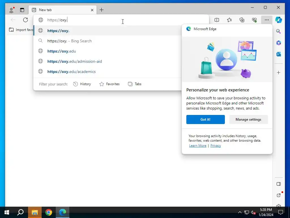Launch Google Chrome from taskbar
The width and height of the screenshot is (290, 218).
[49, 212]
